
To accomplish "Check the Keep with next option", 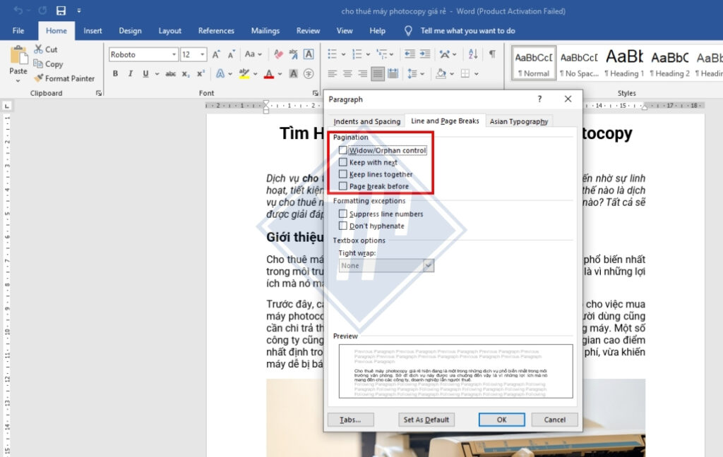I will (x=343, y=162).
